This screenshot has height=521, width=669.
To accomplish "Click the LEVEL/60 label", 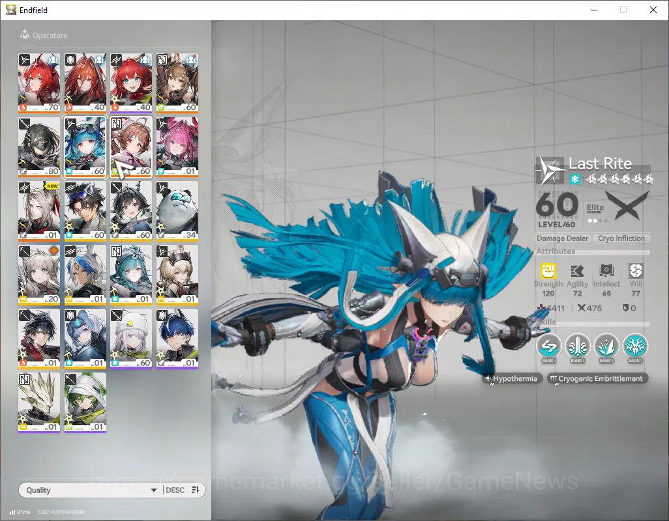I will click(556, 225).
